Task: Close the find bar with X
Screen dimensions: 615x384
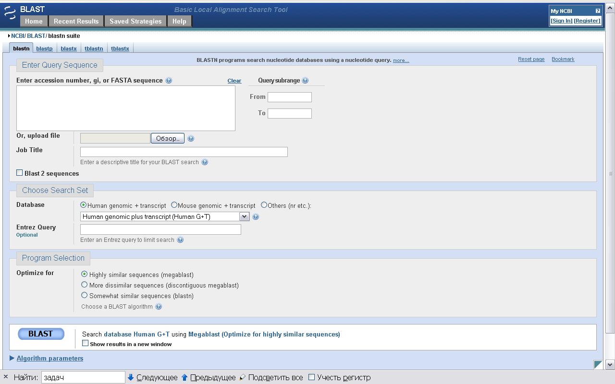Action: pos(5,377)
